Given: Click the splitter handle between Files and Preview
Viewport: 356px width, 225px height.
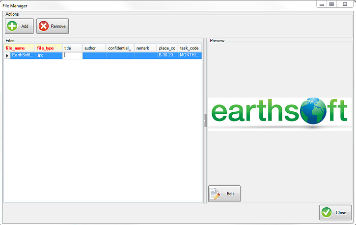Looking at the screenshot, I should (205, 121).
